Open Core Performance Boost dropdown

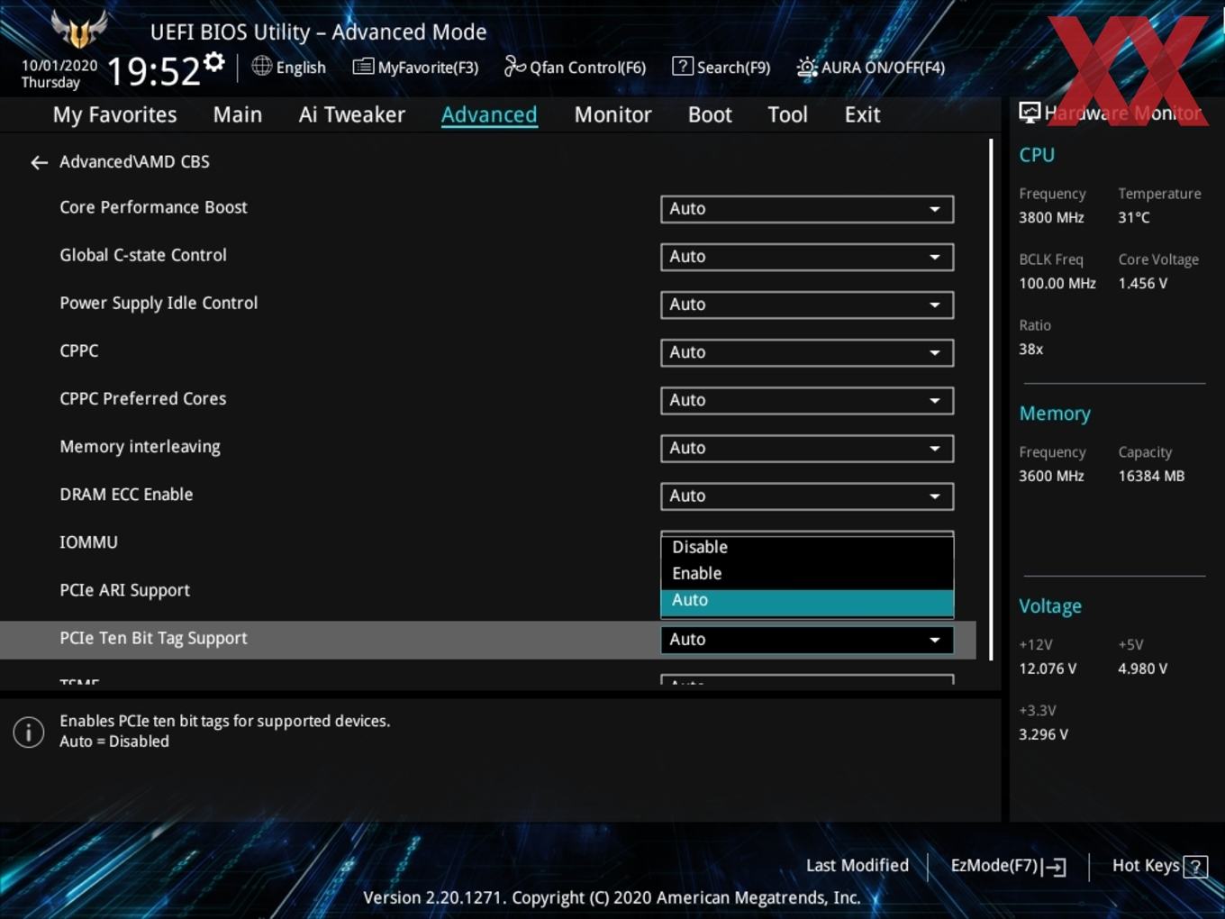click(807, 209)
